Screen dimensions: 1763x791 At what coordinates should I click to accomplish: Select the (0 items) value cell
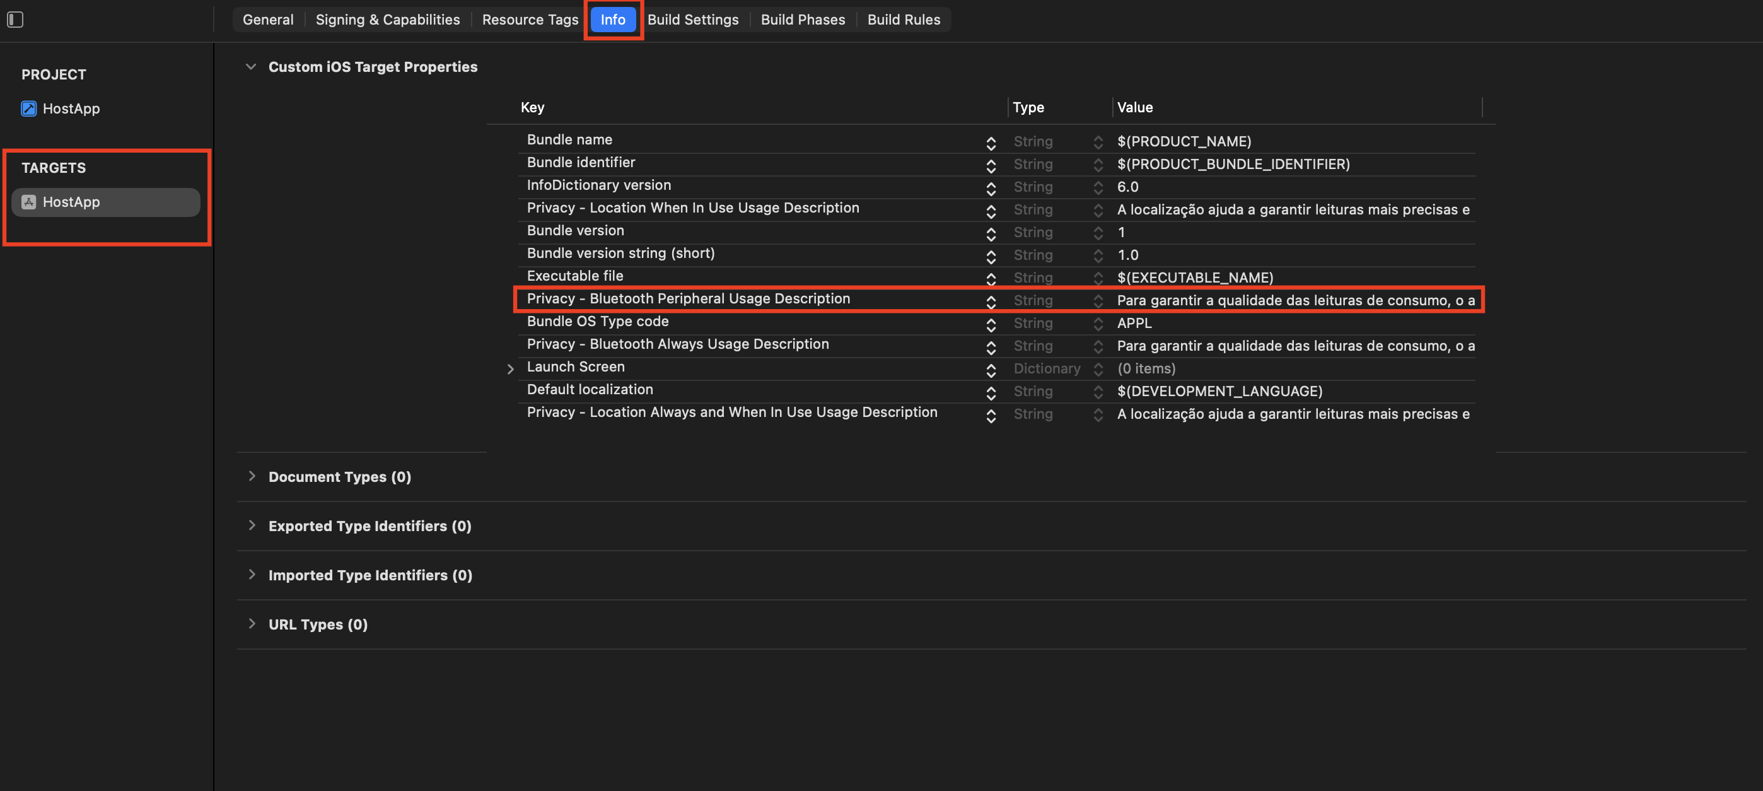[1146, 368]
